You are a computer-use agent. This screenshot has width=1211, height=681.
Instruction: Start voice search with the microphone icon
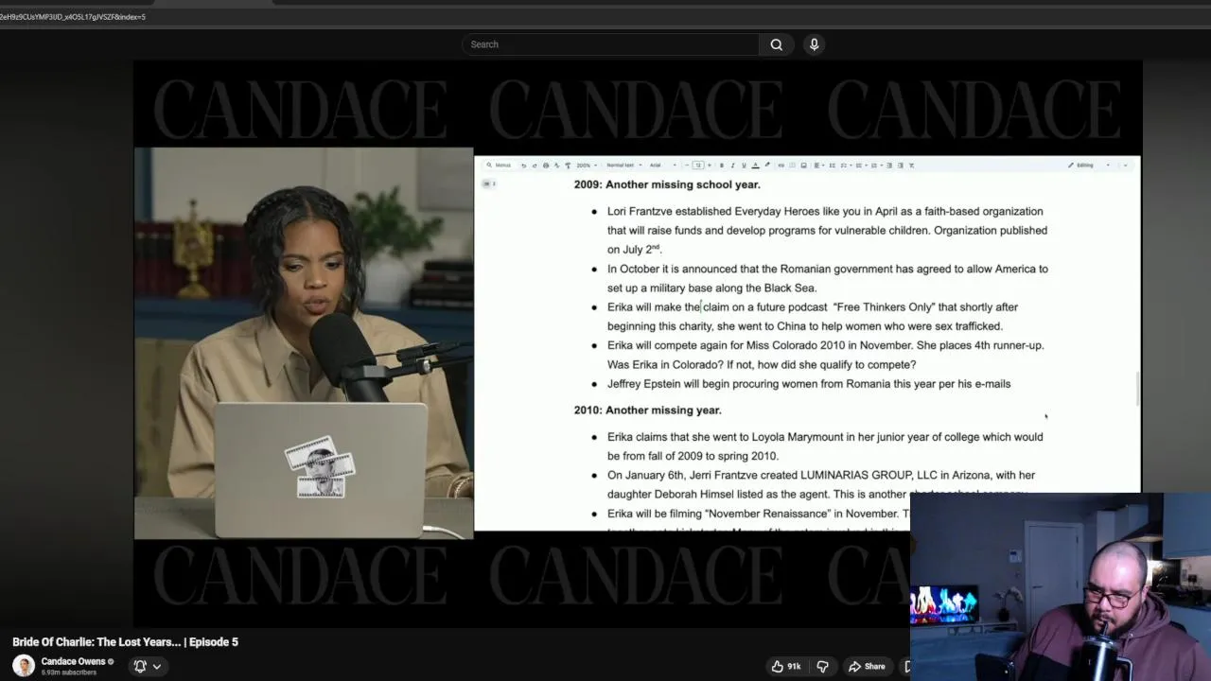(x=814, y=44)
